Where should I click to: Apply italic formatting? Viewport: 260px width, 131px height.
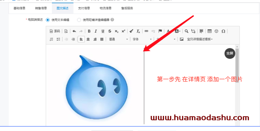pyautogui.click(x=96, y=31)
